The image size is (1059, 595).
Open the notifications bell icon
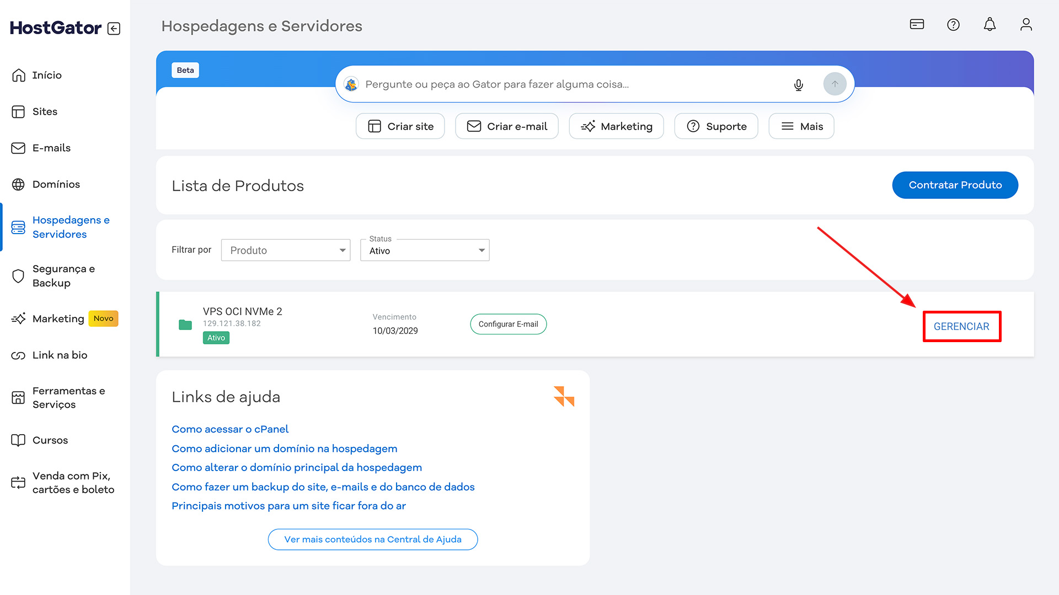tap(990, 25)
